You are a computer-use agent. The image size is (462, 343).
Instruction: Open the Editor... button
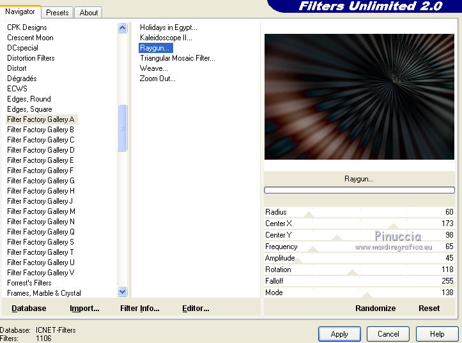tap(196, 309)
